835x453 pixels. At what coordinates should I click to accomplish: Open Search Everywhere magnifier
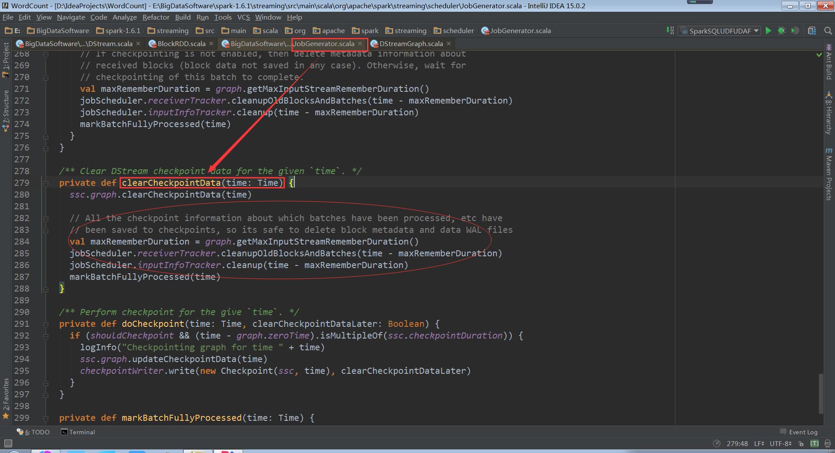click(828, 30)
